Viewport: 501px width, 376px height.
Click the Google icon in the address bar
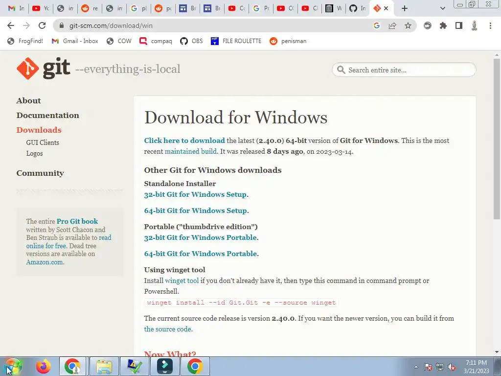(x=377, y=25)
